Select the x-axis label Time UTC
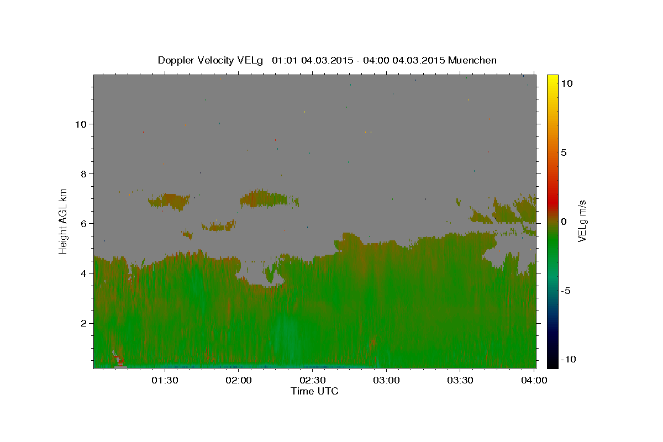 (314, 391)
